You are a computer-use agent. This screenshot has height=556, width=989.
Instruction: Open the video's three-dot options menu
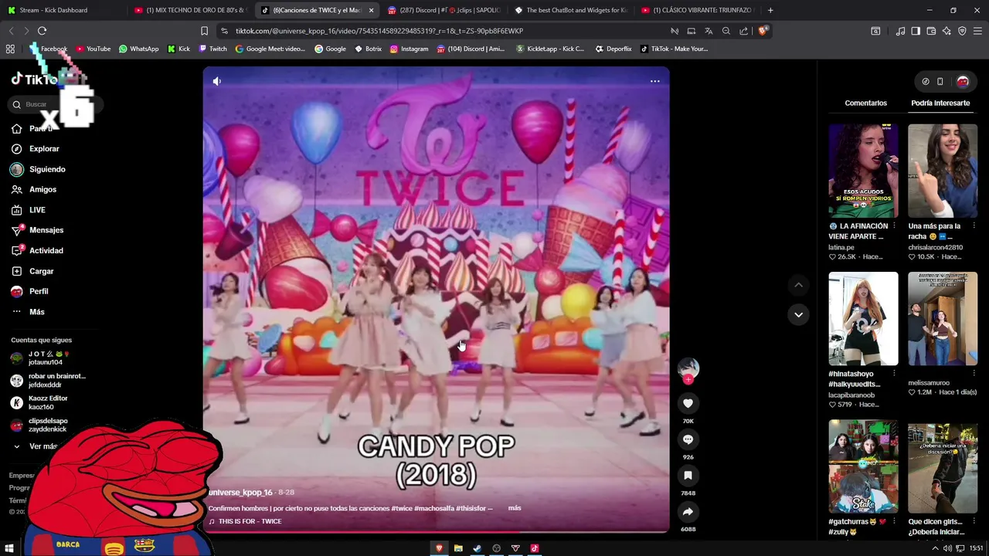(654, 81)
